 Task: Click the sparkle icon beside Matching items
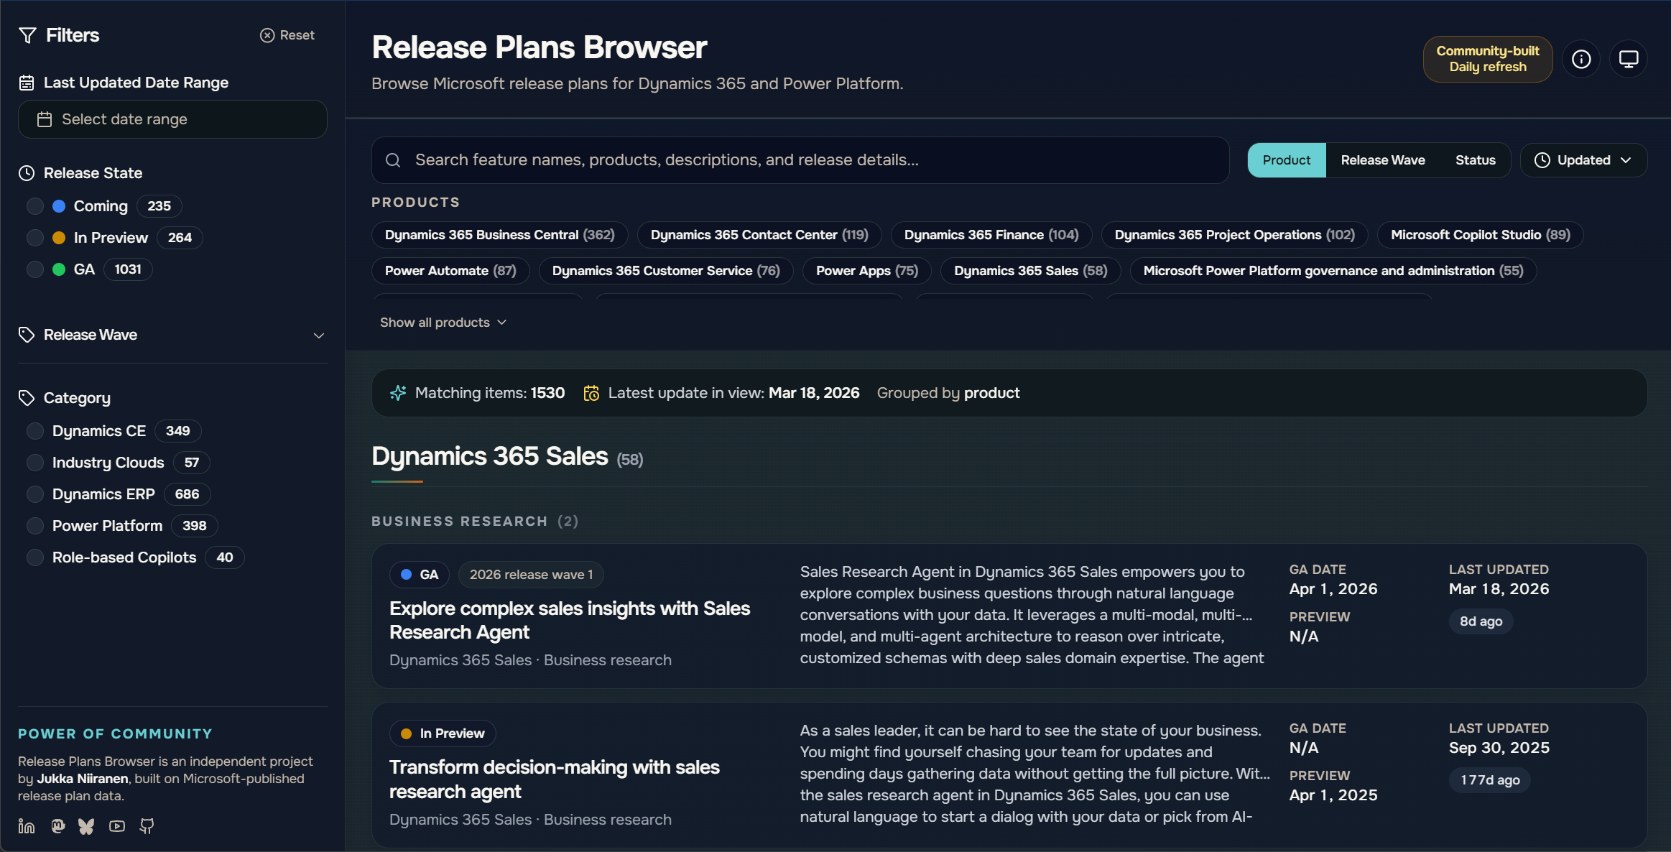tap(398, 393)
